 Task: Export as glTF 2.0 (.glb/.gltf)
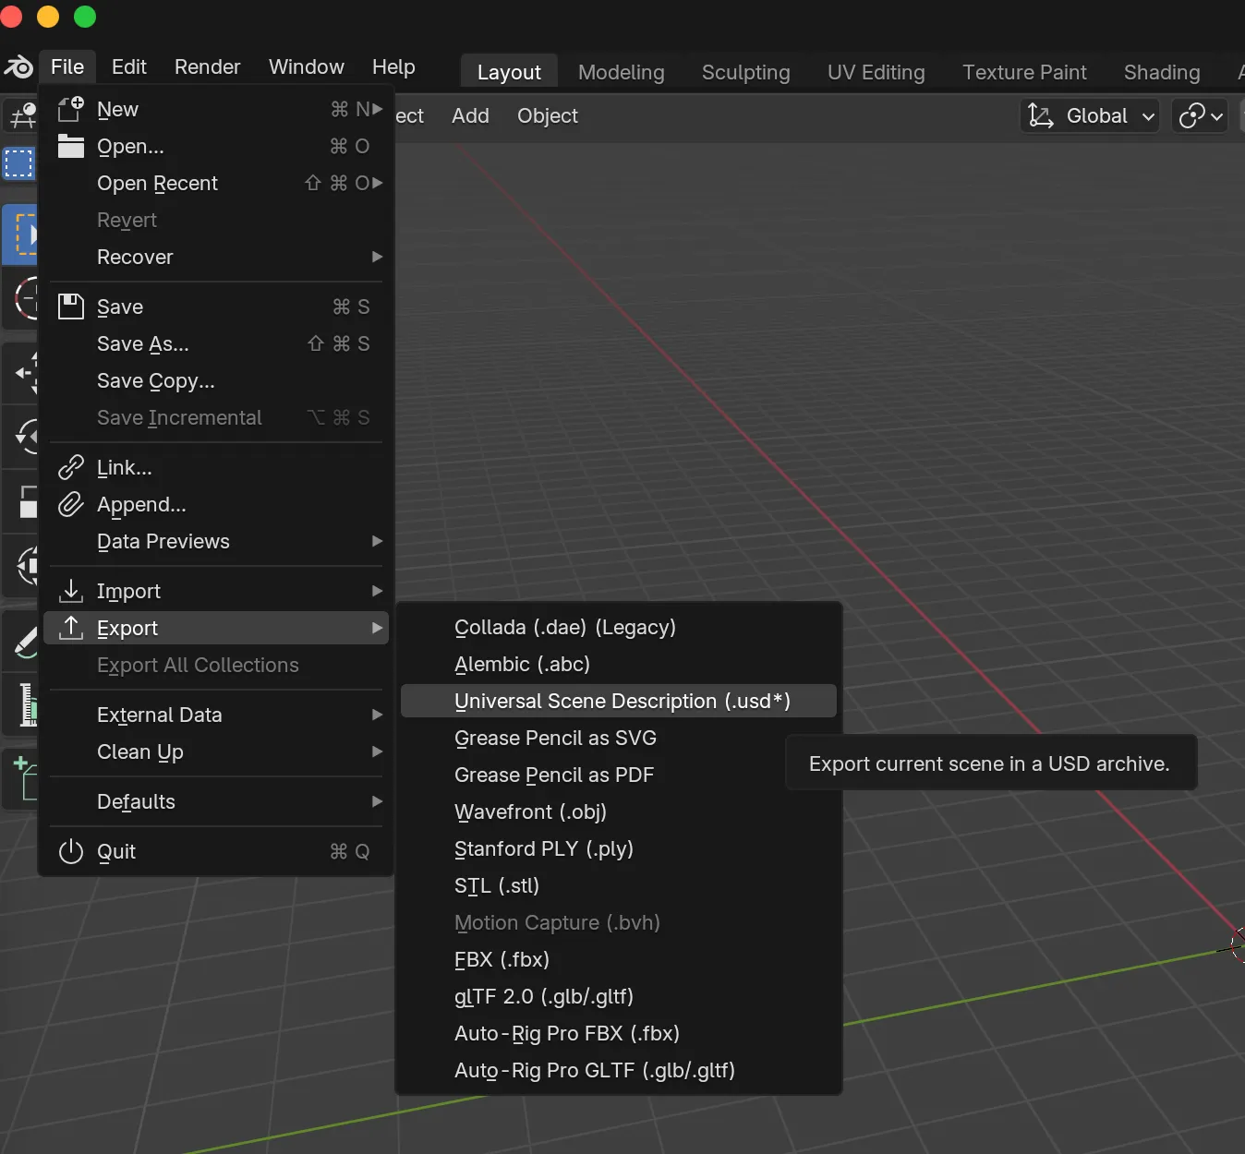click(619, 996)
